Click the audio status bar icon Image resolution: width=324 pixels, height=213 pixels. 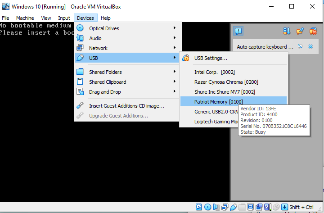tap(216, 207)
